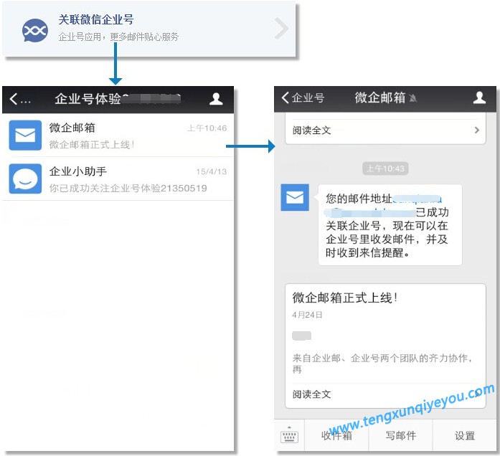Click the blue envelope icon beside 微企邮箱
This screenshot has width=500, height=456.
pos(25,136)
